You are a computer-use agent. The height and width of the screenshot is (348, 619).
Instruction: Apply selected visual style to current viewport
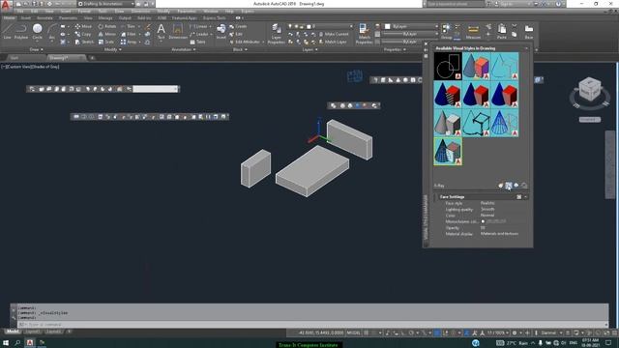pos(509,185)
